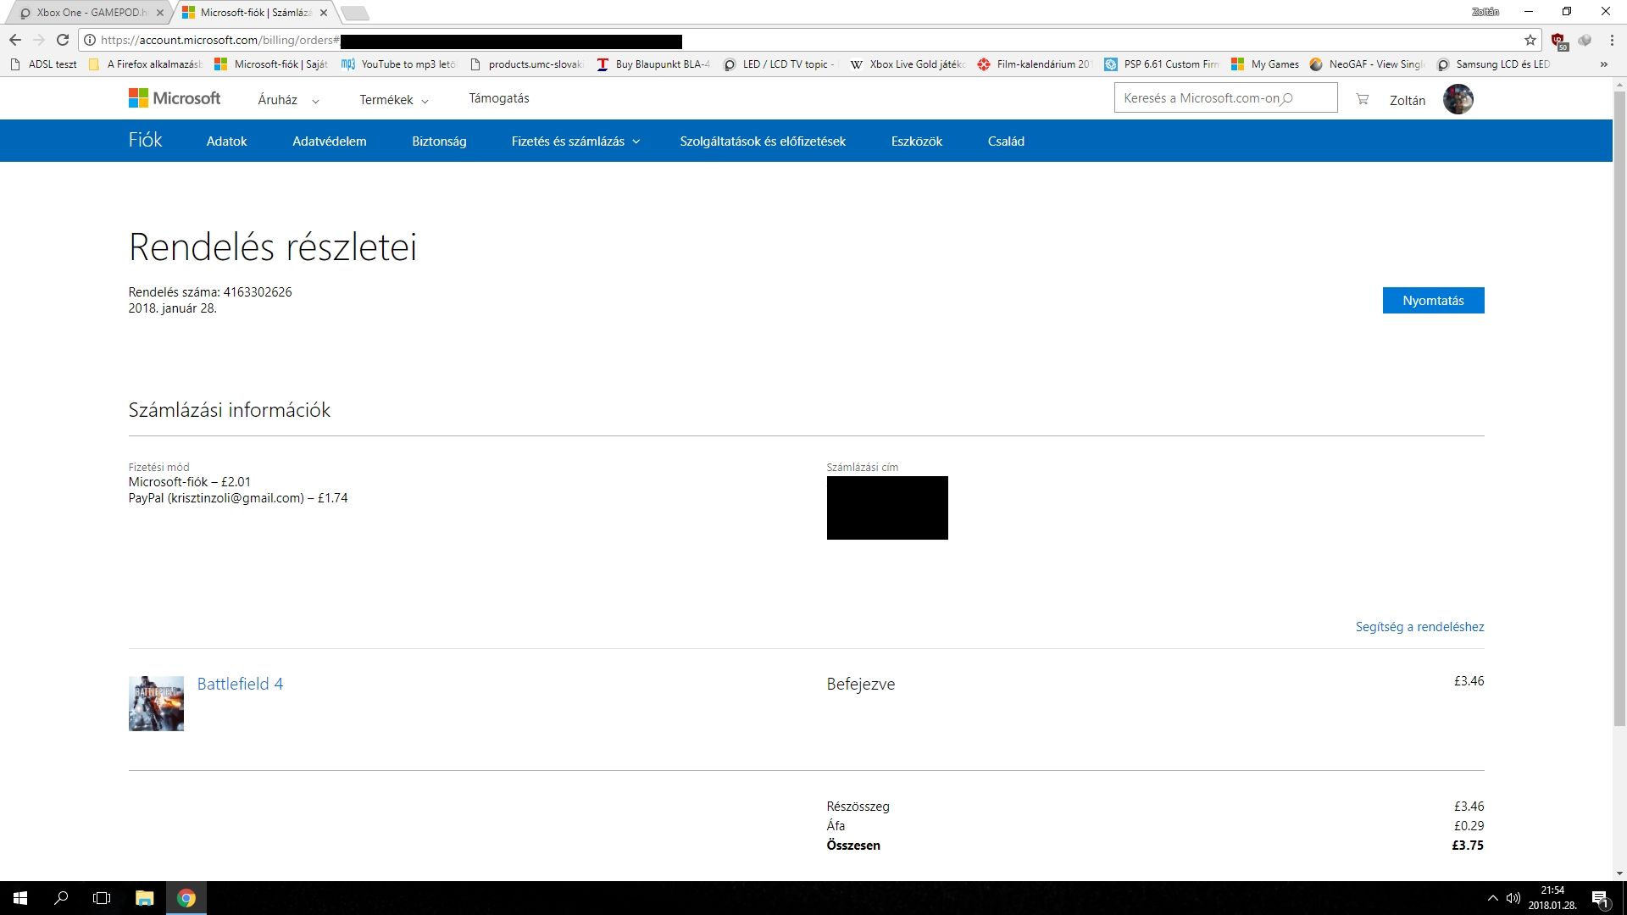This screenshot has height=915, width=1627.
Task: Click the shopping cart icon
Action: [1362, 99]
